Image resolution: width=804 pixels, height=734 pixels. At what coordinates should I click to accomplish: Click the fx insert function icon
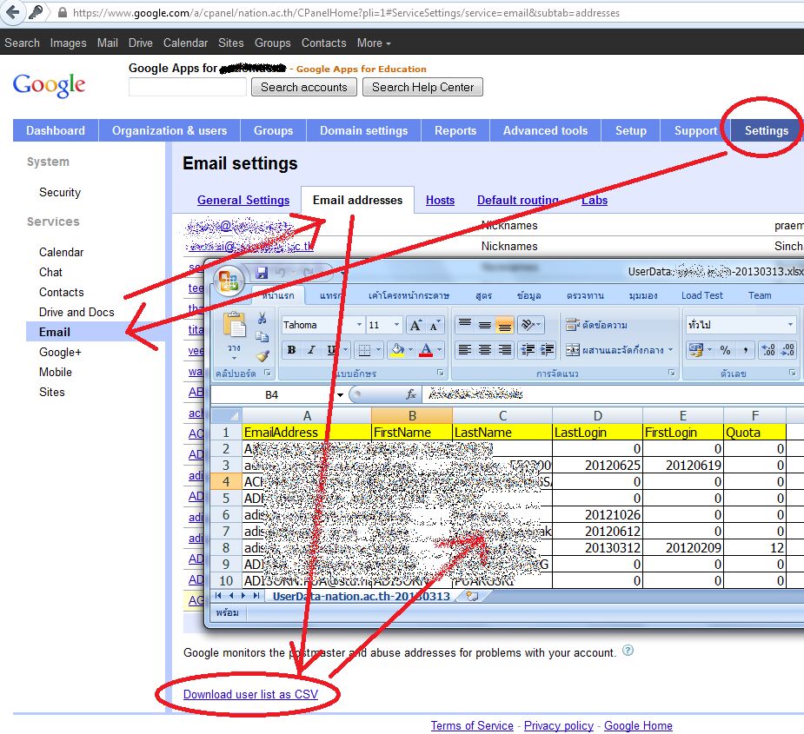411,394
